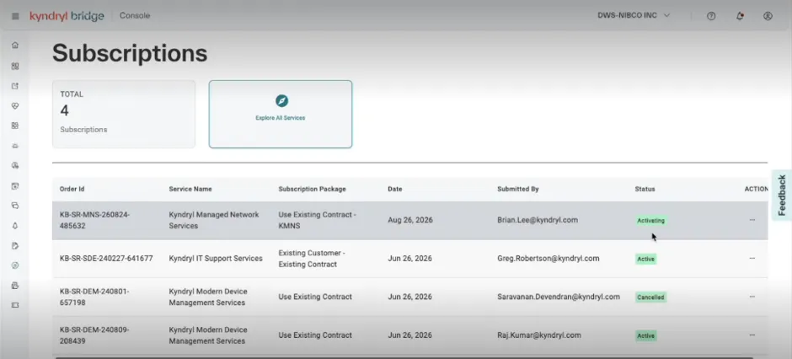Viewport: 792px width, 359px height.
Task: Click the sidebar bell icon
Action: (x=15, y=226)
